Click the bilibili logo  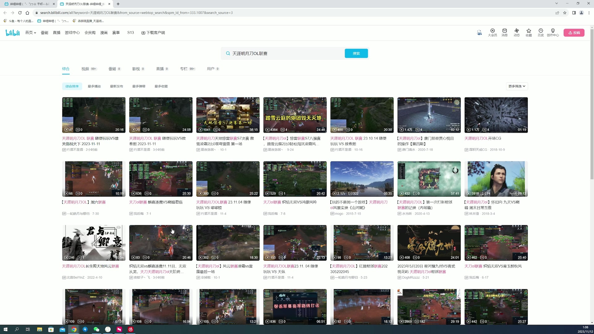click(12, 32)
